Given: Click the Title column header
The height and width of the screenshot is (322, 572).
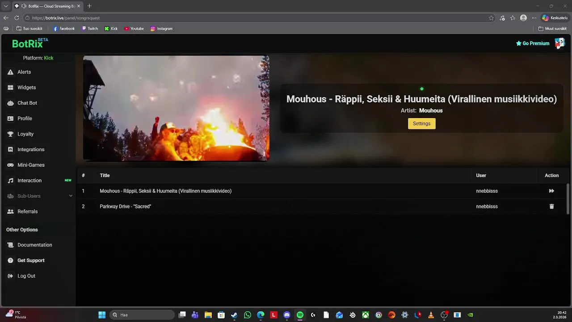Looking at the screenshot, I should pyautogui.click(x=105, y=175).
